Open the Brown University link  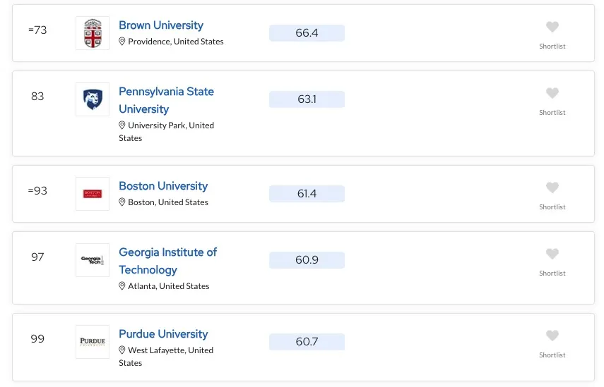(x=161, y=25)
